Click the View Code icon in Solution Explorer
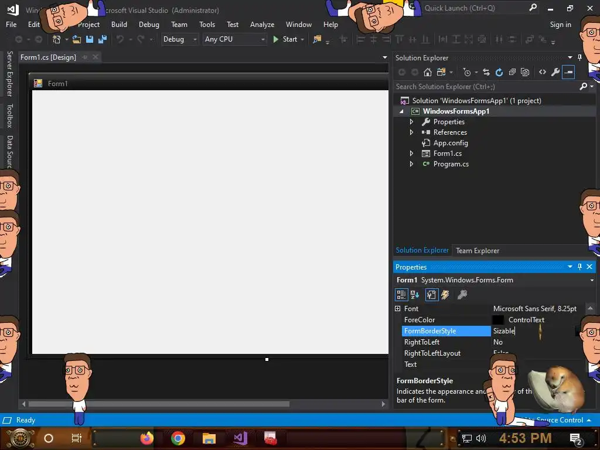 point(542,72)
